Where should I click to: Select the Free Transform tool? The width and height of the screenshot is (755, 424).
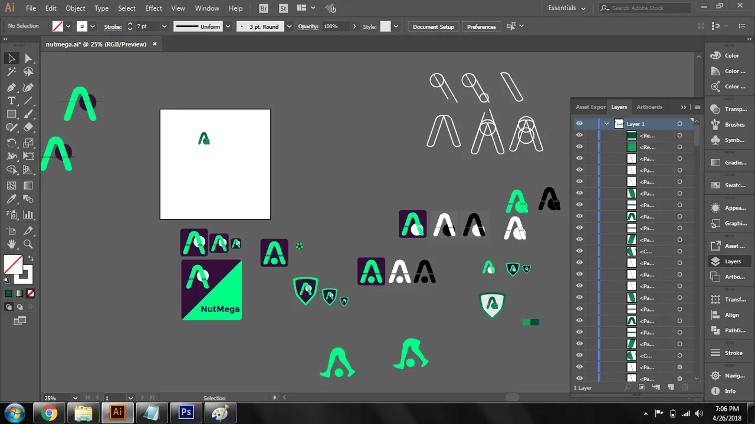point(28,157)
